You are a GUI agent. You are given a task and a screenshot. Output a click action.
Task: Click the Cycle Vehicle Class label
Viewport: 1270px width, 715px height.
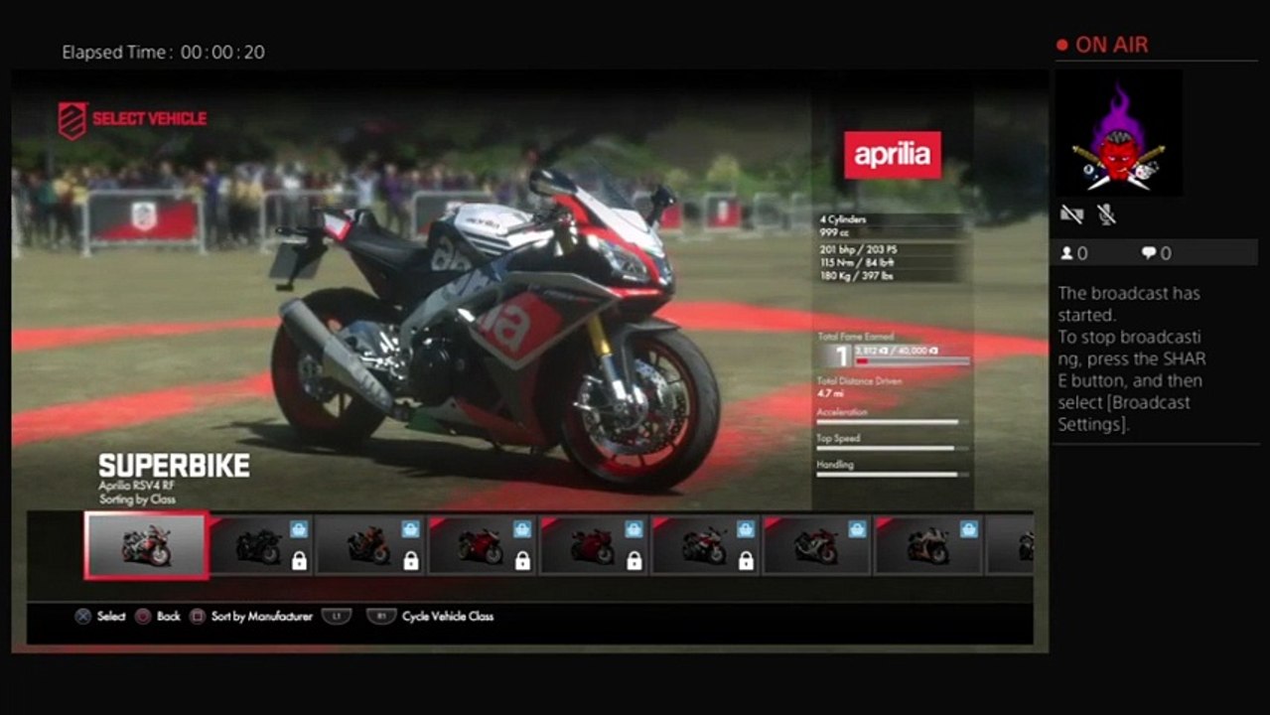[x=448, y=617]
